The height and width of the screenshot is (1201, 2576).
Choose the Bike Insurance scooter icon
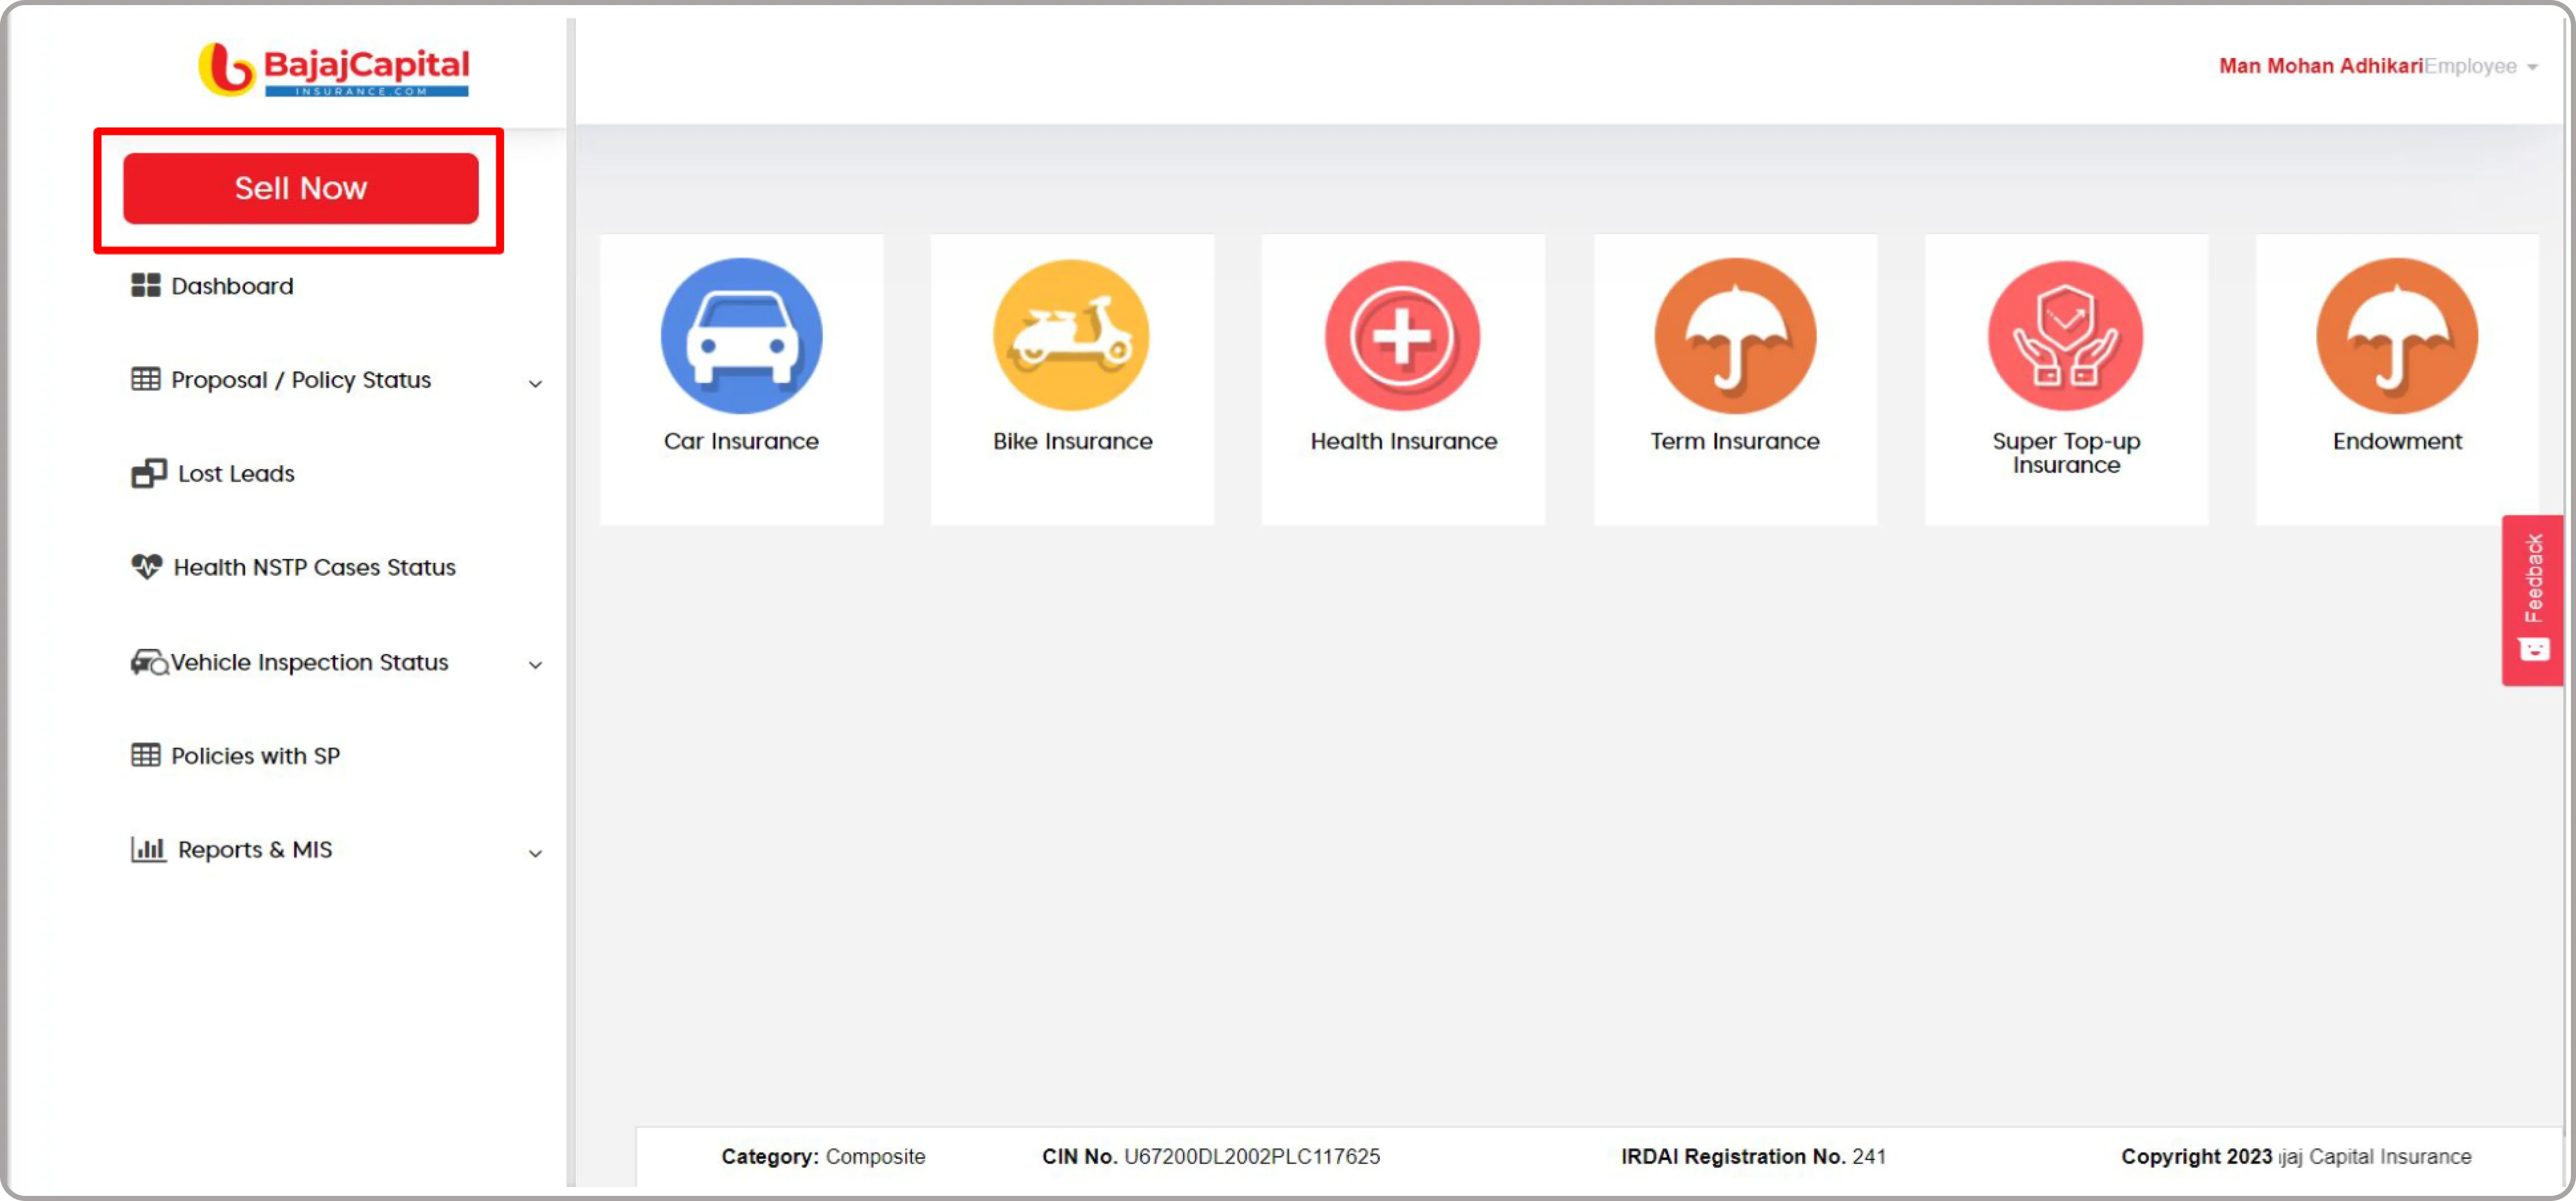click(x=1071, y=336)
